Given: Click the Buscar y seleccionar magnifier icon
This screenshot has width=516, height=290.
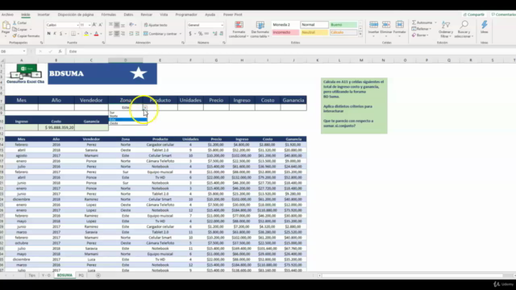Looking at the screenshot, I should click(x=464, y=25).
